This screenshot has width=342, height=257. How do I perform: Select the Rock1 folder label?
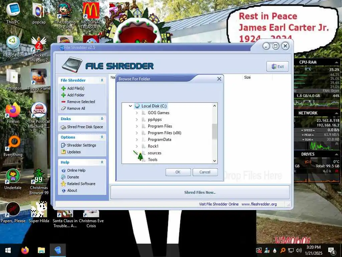[x=153, y=146]
